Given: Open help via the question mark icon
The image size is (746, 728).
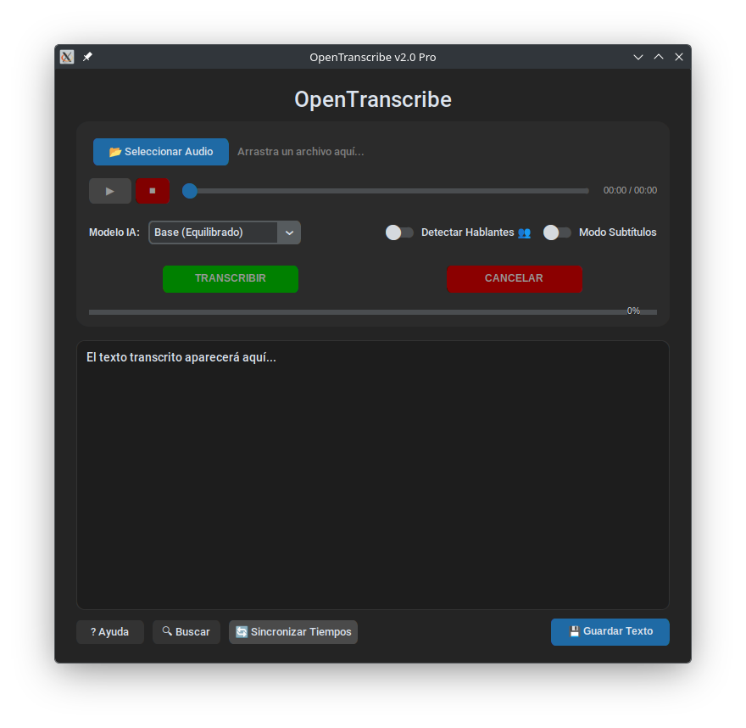Looking at the screenshot, I should [x=94, y=631].
